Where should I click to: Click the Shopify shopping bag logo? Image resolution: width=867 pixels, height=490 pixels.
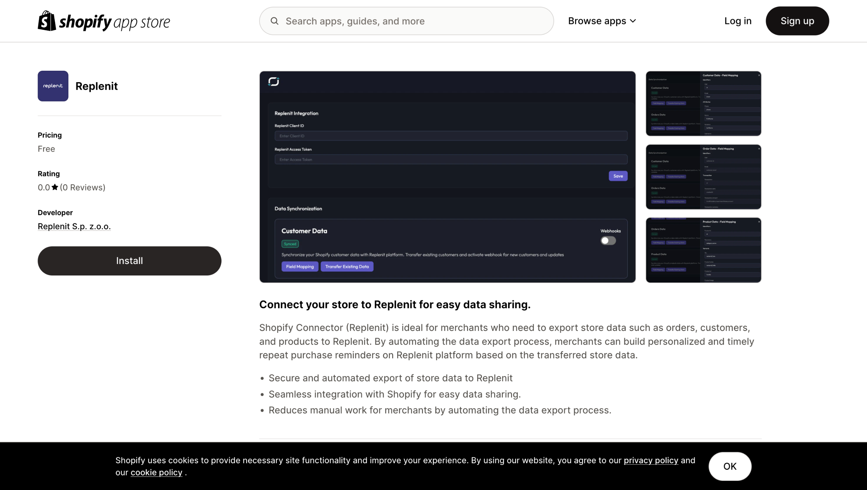point(47,21)
